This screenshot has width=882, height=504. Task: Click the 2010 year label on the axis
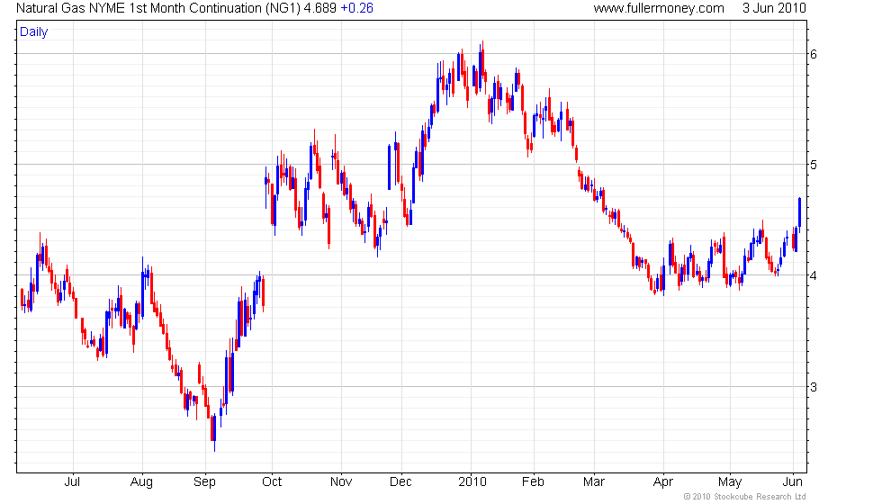tap(472, 482)
